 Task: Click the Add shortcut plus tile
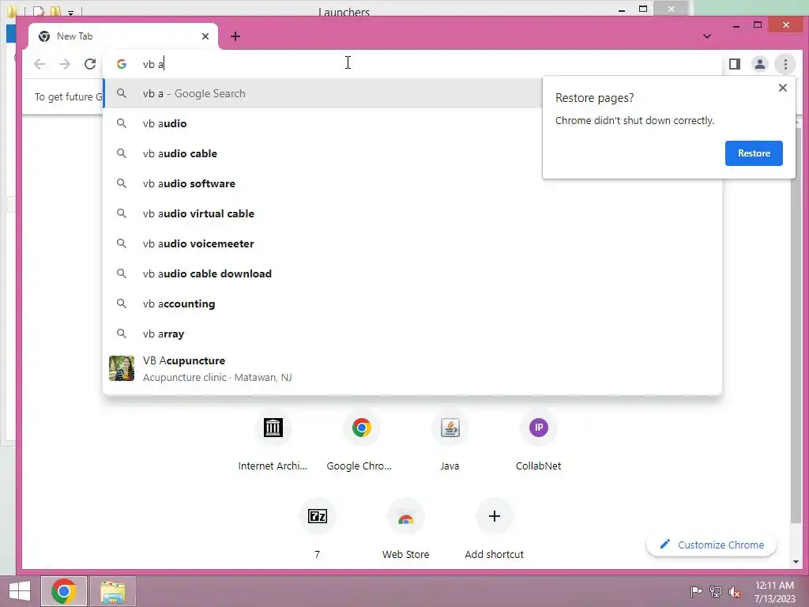(495, 530)
